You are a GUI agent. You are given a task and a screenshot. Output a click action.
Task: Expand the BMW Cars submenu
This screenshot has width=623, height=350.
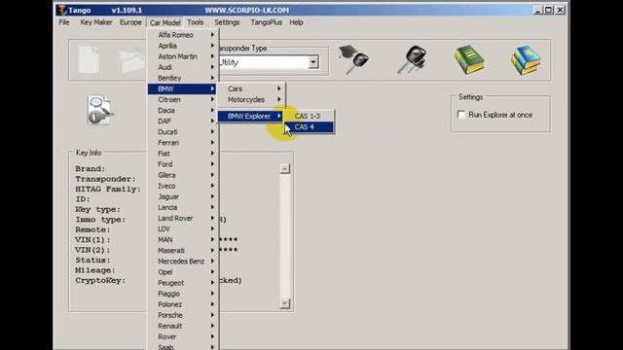click(x=251, y=88)
